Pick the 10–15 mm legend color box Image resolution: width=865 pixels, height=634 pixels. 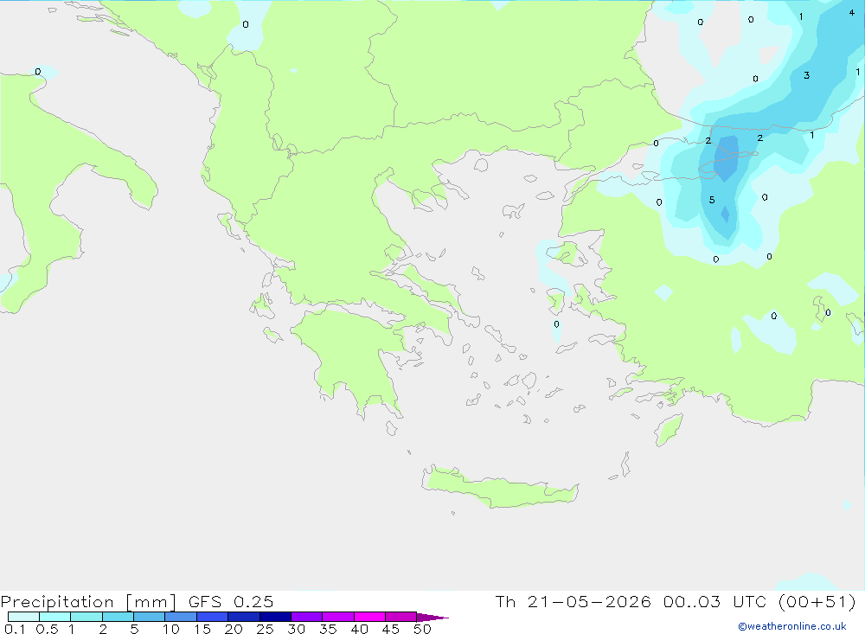(x=181, y=617)
